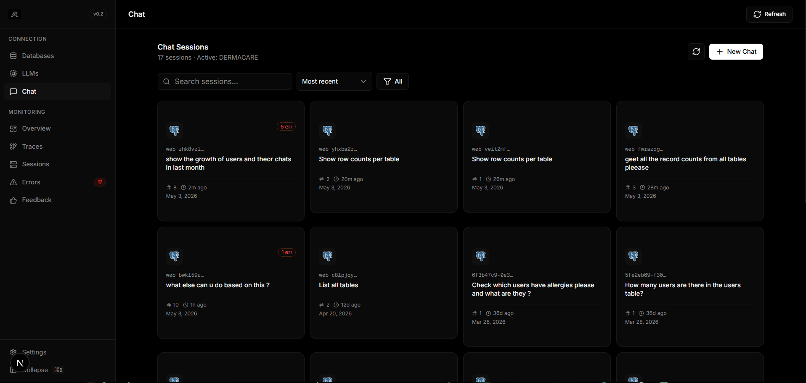Screen dimensions: 806x383
Task: Click the PostgreSQL icon on the web_bwkl59u session
Action: tap(174, 256)
